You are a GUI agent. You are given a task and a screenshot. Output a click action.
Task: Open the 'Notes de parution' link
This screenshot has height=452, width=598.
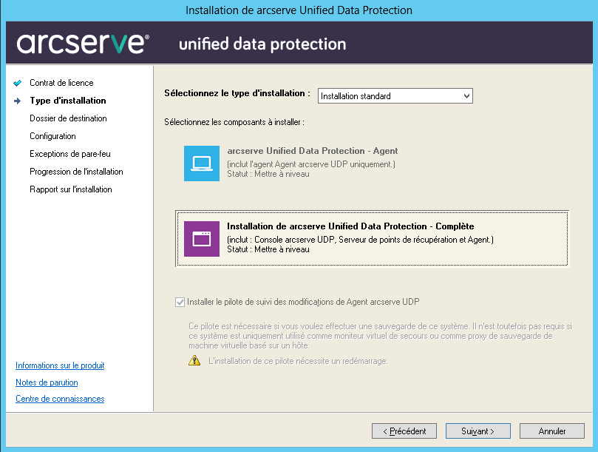point(47,382)
